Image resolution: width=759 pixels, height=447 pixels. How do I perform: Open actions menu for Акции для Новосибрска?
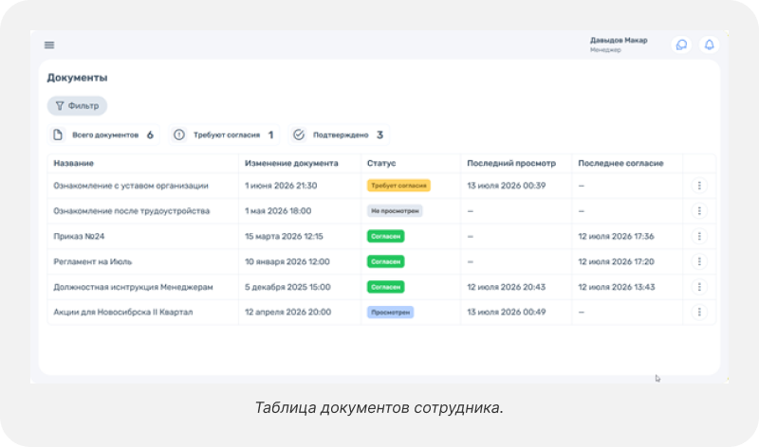[699, 313]
